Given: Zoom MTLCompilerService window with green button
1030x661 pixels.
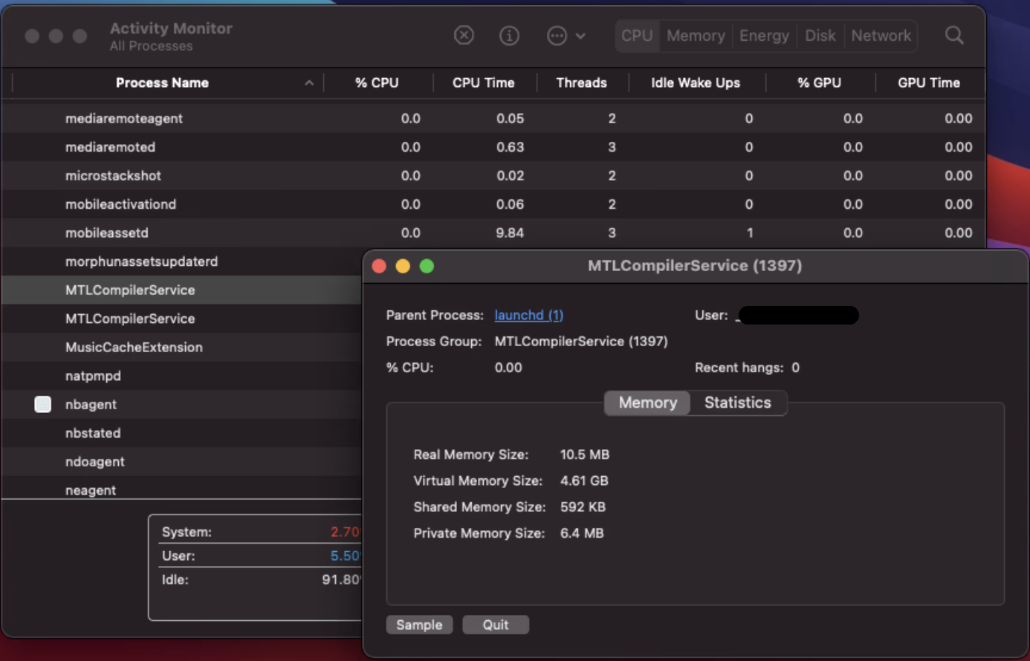Looking at the screenshot, I should tap(427, 266).
